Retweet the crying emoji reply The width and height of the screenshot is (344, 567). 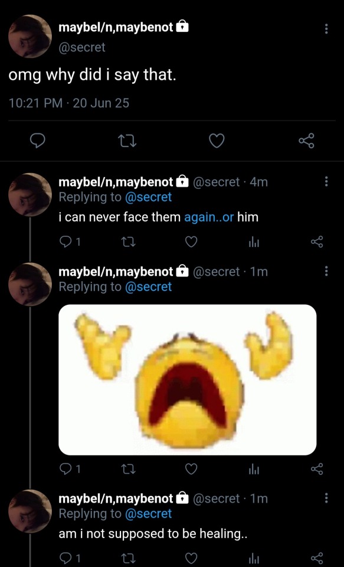pyautogui.click(x=128, y=468)
